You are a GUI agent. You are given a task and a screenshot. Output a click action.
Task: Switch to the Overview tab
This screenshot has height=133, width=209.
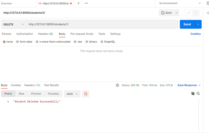6,3
